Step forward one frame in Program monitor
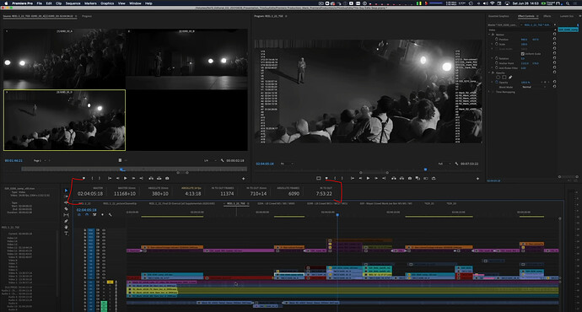Screen dimensions: 582x312 pyautogui.click(x=376, y=179)
